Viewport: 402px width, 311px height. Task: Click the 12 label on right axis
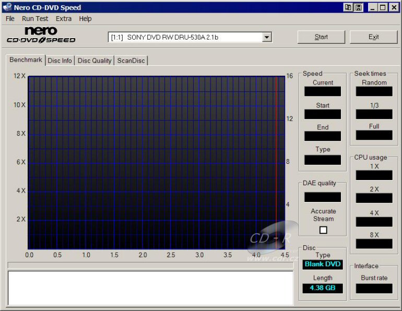[289, 119]
